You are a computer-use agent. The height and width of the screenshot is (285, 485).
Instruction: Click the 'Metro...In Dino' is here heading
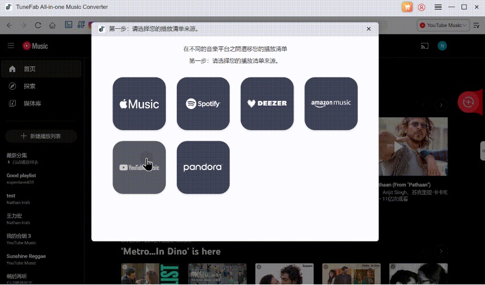tap(170, 251)
